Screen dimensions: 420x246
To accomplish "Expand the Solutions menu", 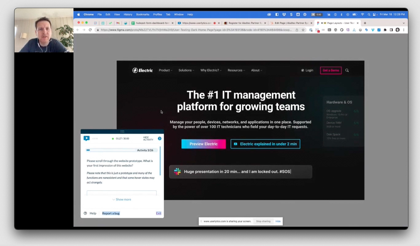I will click(186, 70).
